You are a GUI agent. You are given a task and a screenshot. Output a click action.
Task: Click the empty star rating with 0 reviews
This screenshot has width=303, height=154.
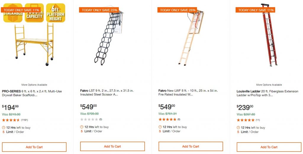coord(89,119)
